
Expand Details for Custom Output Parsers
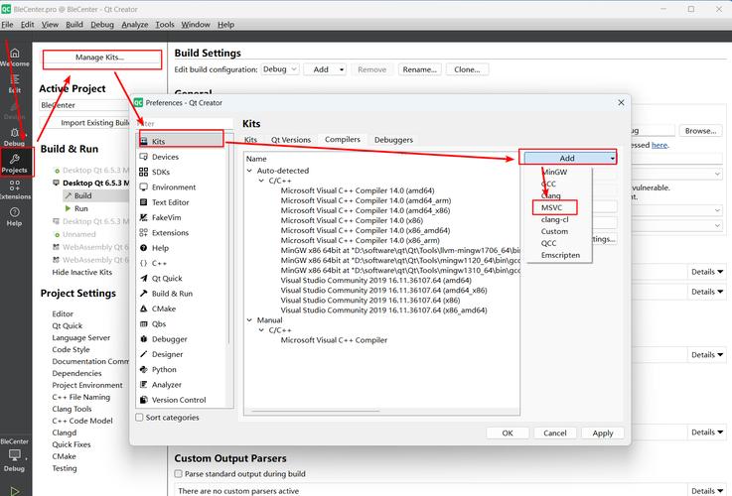coord(707,490)
